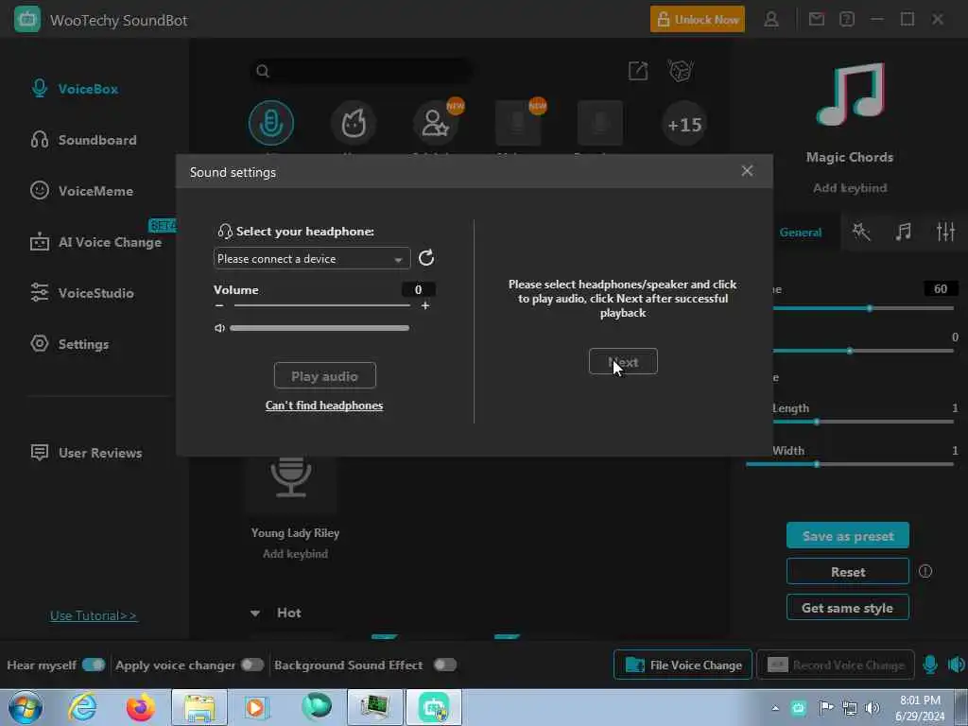
Task: Click the export share icon
Action: (x=638, y=71)
